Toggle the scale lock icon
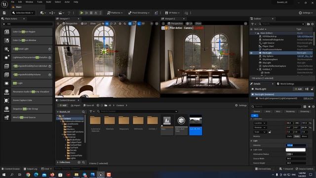 [270, 132]
